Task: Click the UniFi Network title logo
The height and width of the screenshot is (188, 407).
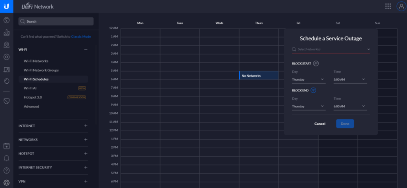Action: [x=37, y=6]
